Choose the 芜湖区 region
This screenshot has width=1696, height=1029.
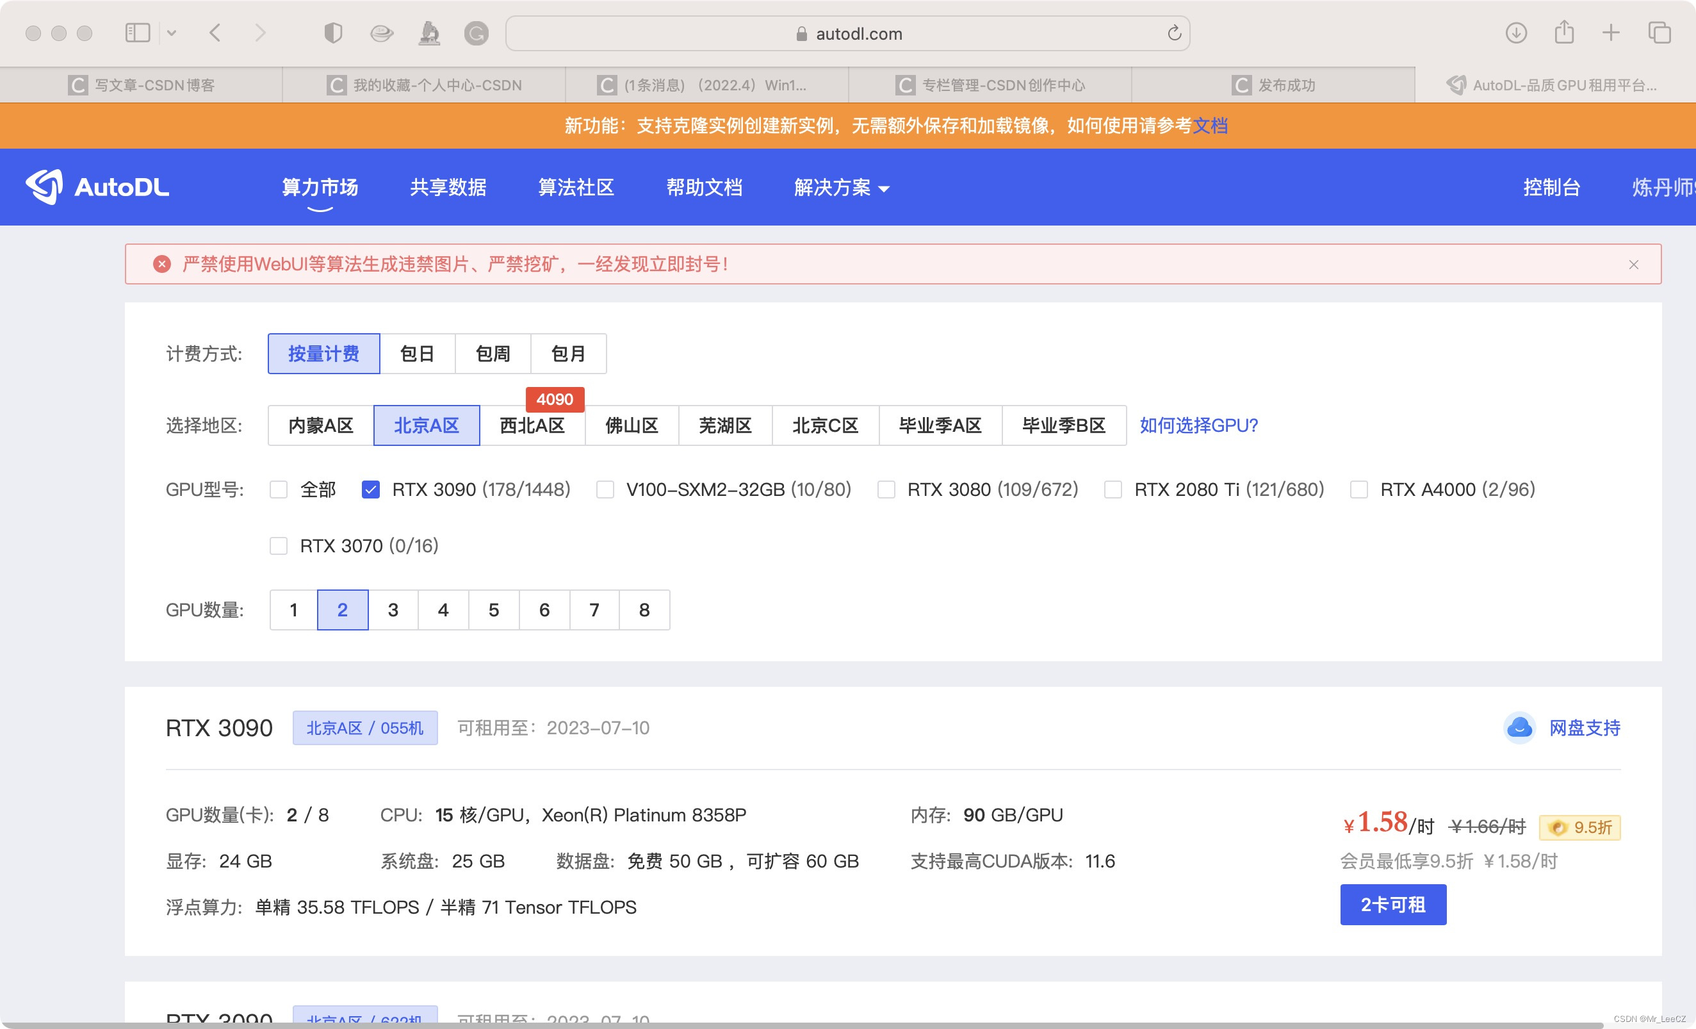click(x=726, y=425)
